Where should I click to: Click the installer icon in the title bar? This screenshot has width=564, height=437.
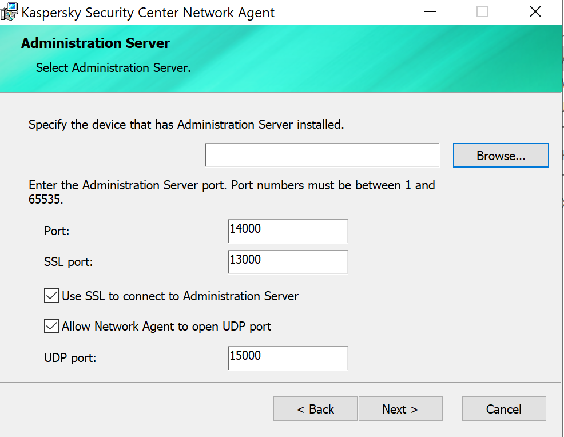click(x=10, y=12)
